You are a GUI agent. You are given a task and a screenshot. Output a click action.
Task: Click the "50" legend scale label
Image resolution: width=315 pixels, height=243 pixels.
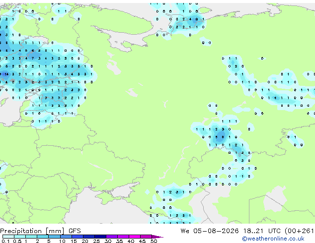coord(154,241)
